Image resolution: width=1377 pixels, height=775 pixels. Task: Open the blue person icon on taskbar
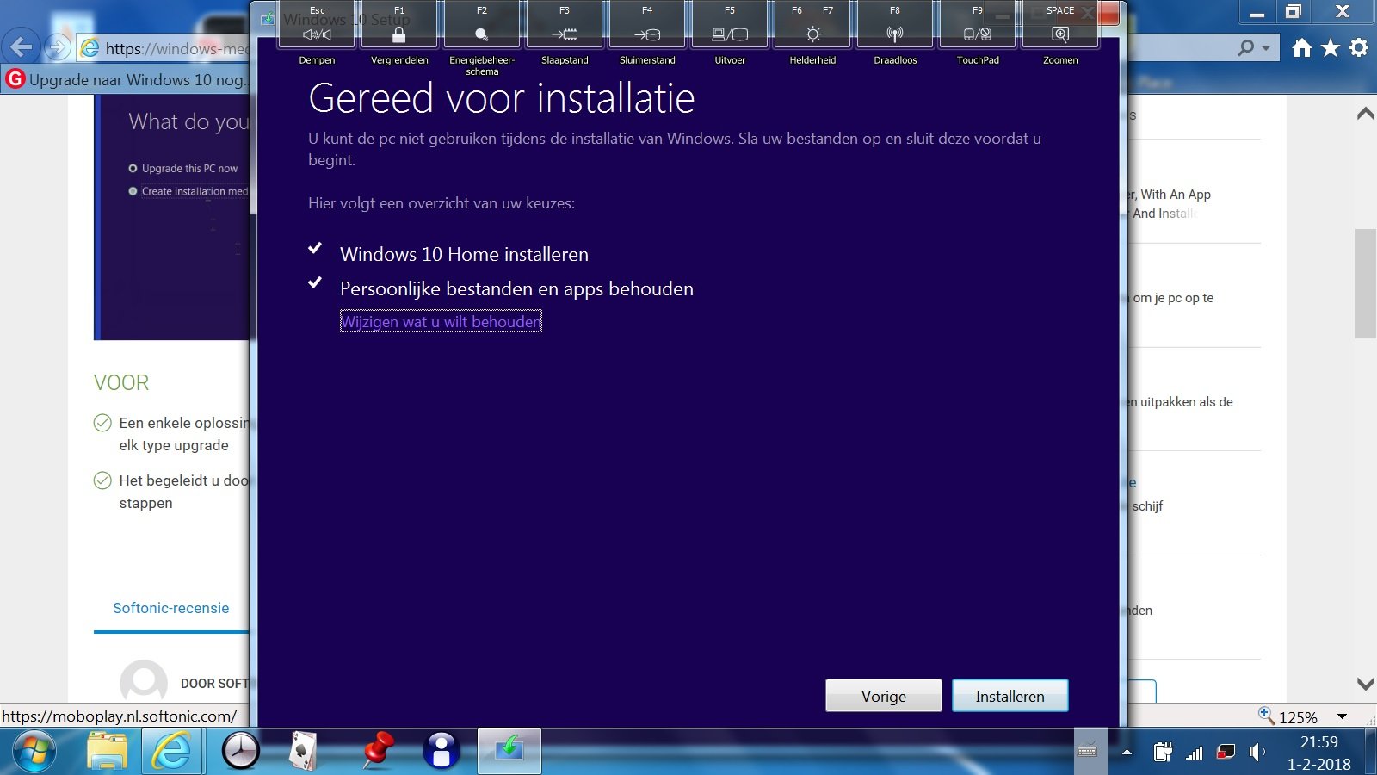442,752
